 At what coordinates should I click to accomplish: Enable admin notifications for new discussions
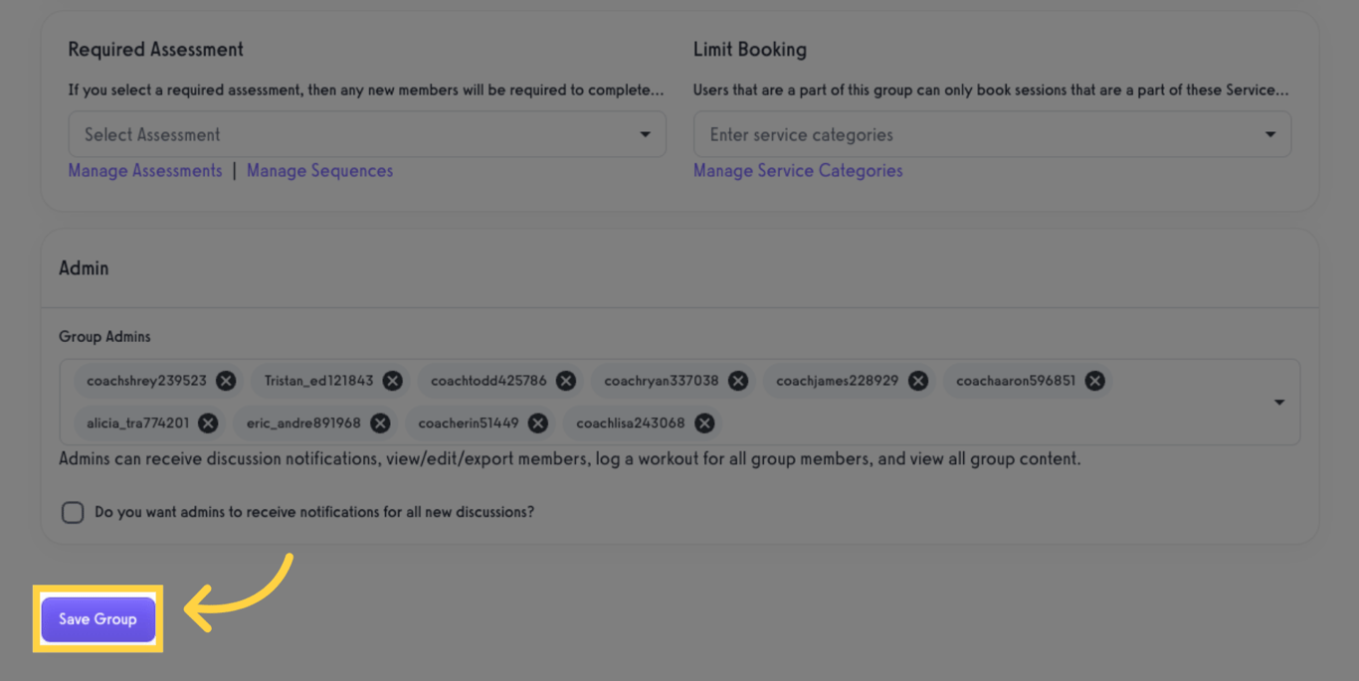[72, 512]
